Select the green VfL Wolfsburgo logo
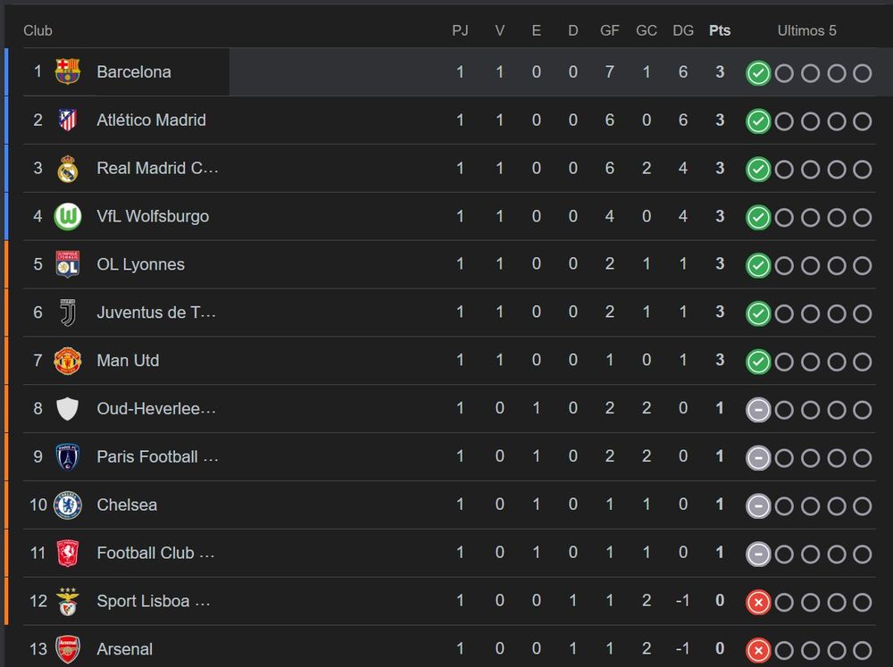 pyautogui.click(x=67, y=216)
